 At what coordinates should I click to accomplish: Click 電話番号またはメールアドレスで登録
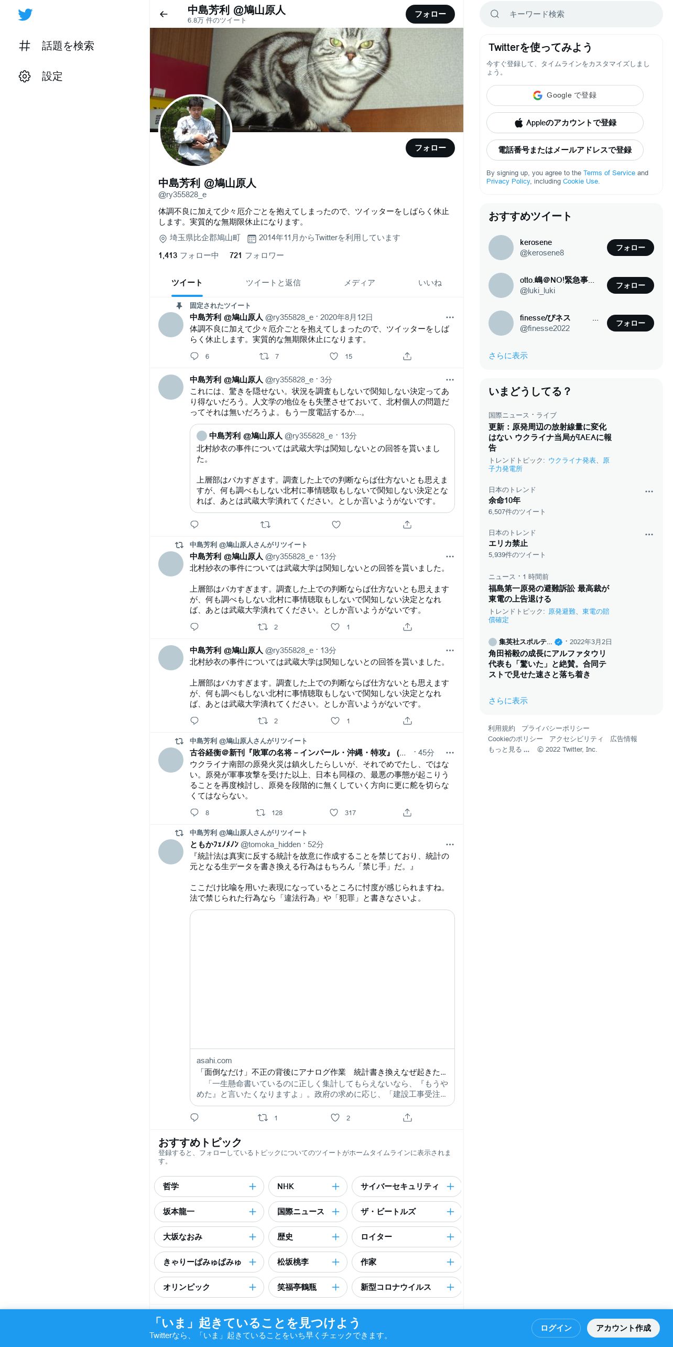565,150
